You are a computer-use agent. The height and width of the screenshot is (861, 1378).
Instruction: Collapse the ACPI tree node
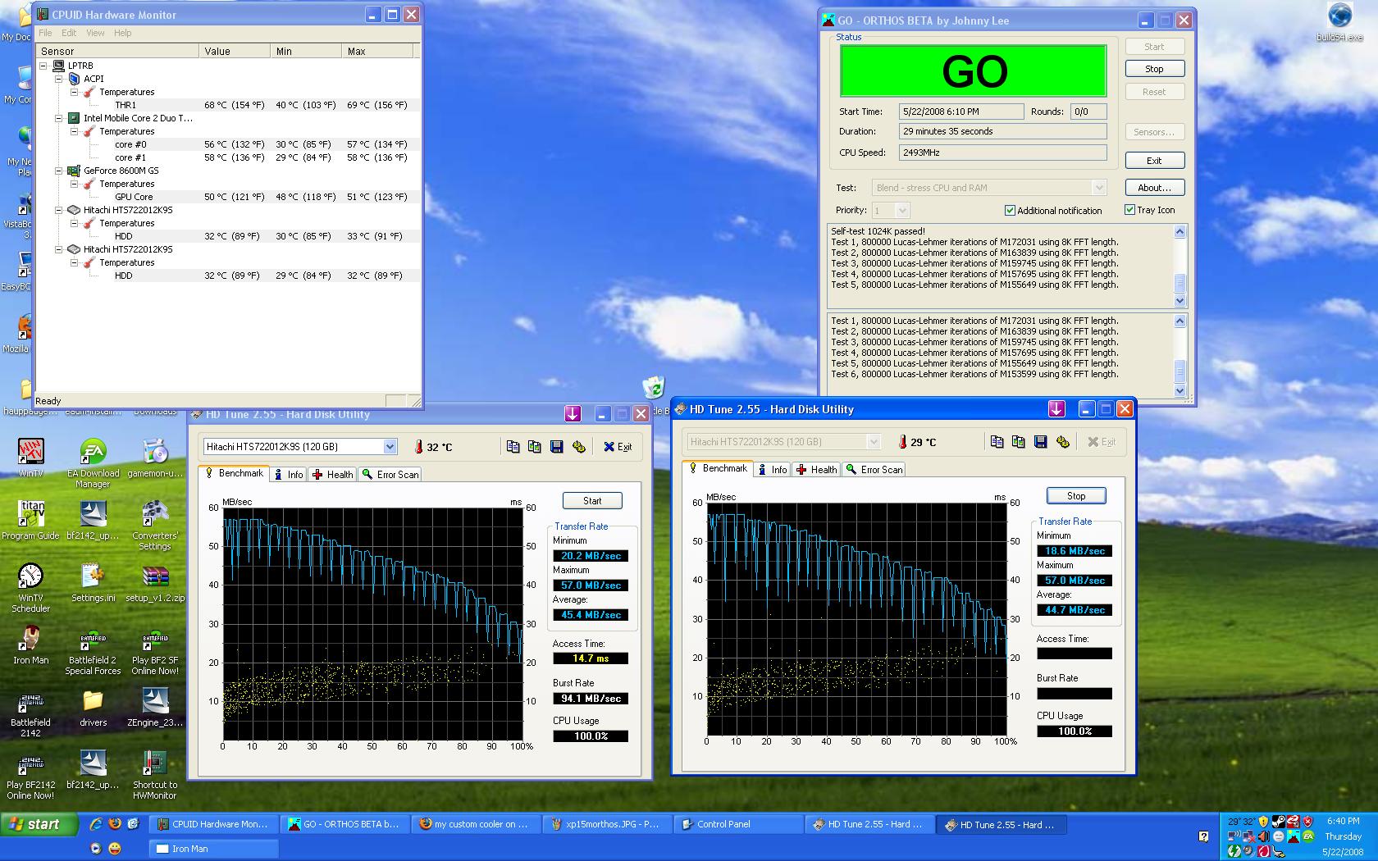59,79
